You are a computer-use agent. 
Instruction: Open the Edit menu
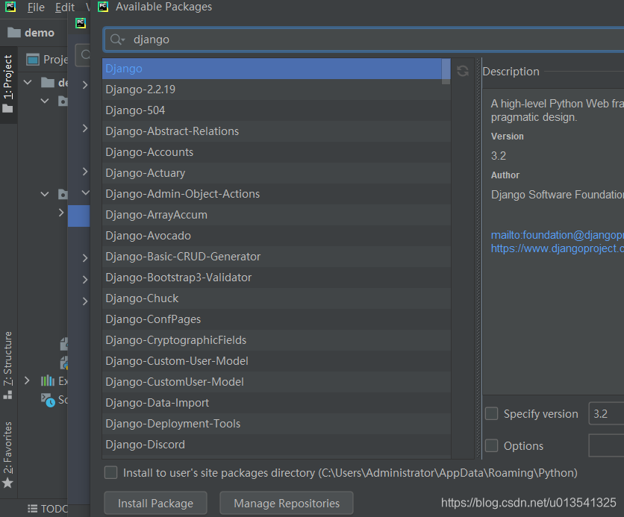[x=65, y=7]
